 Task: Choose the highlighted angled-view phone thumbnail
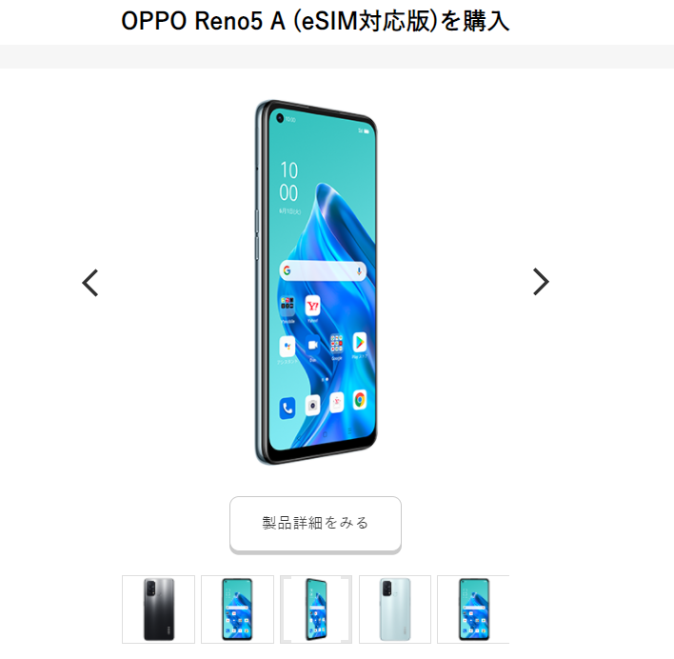(316, 609)
